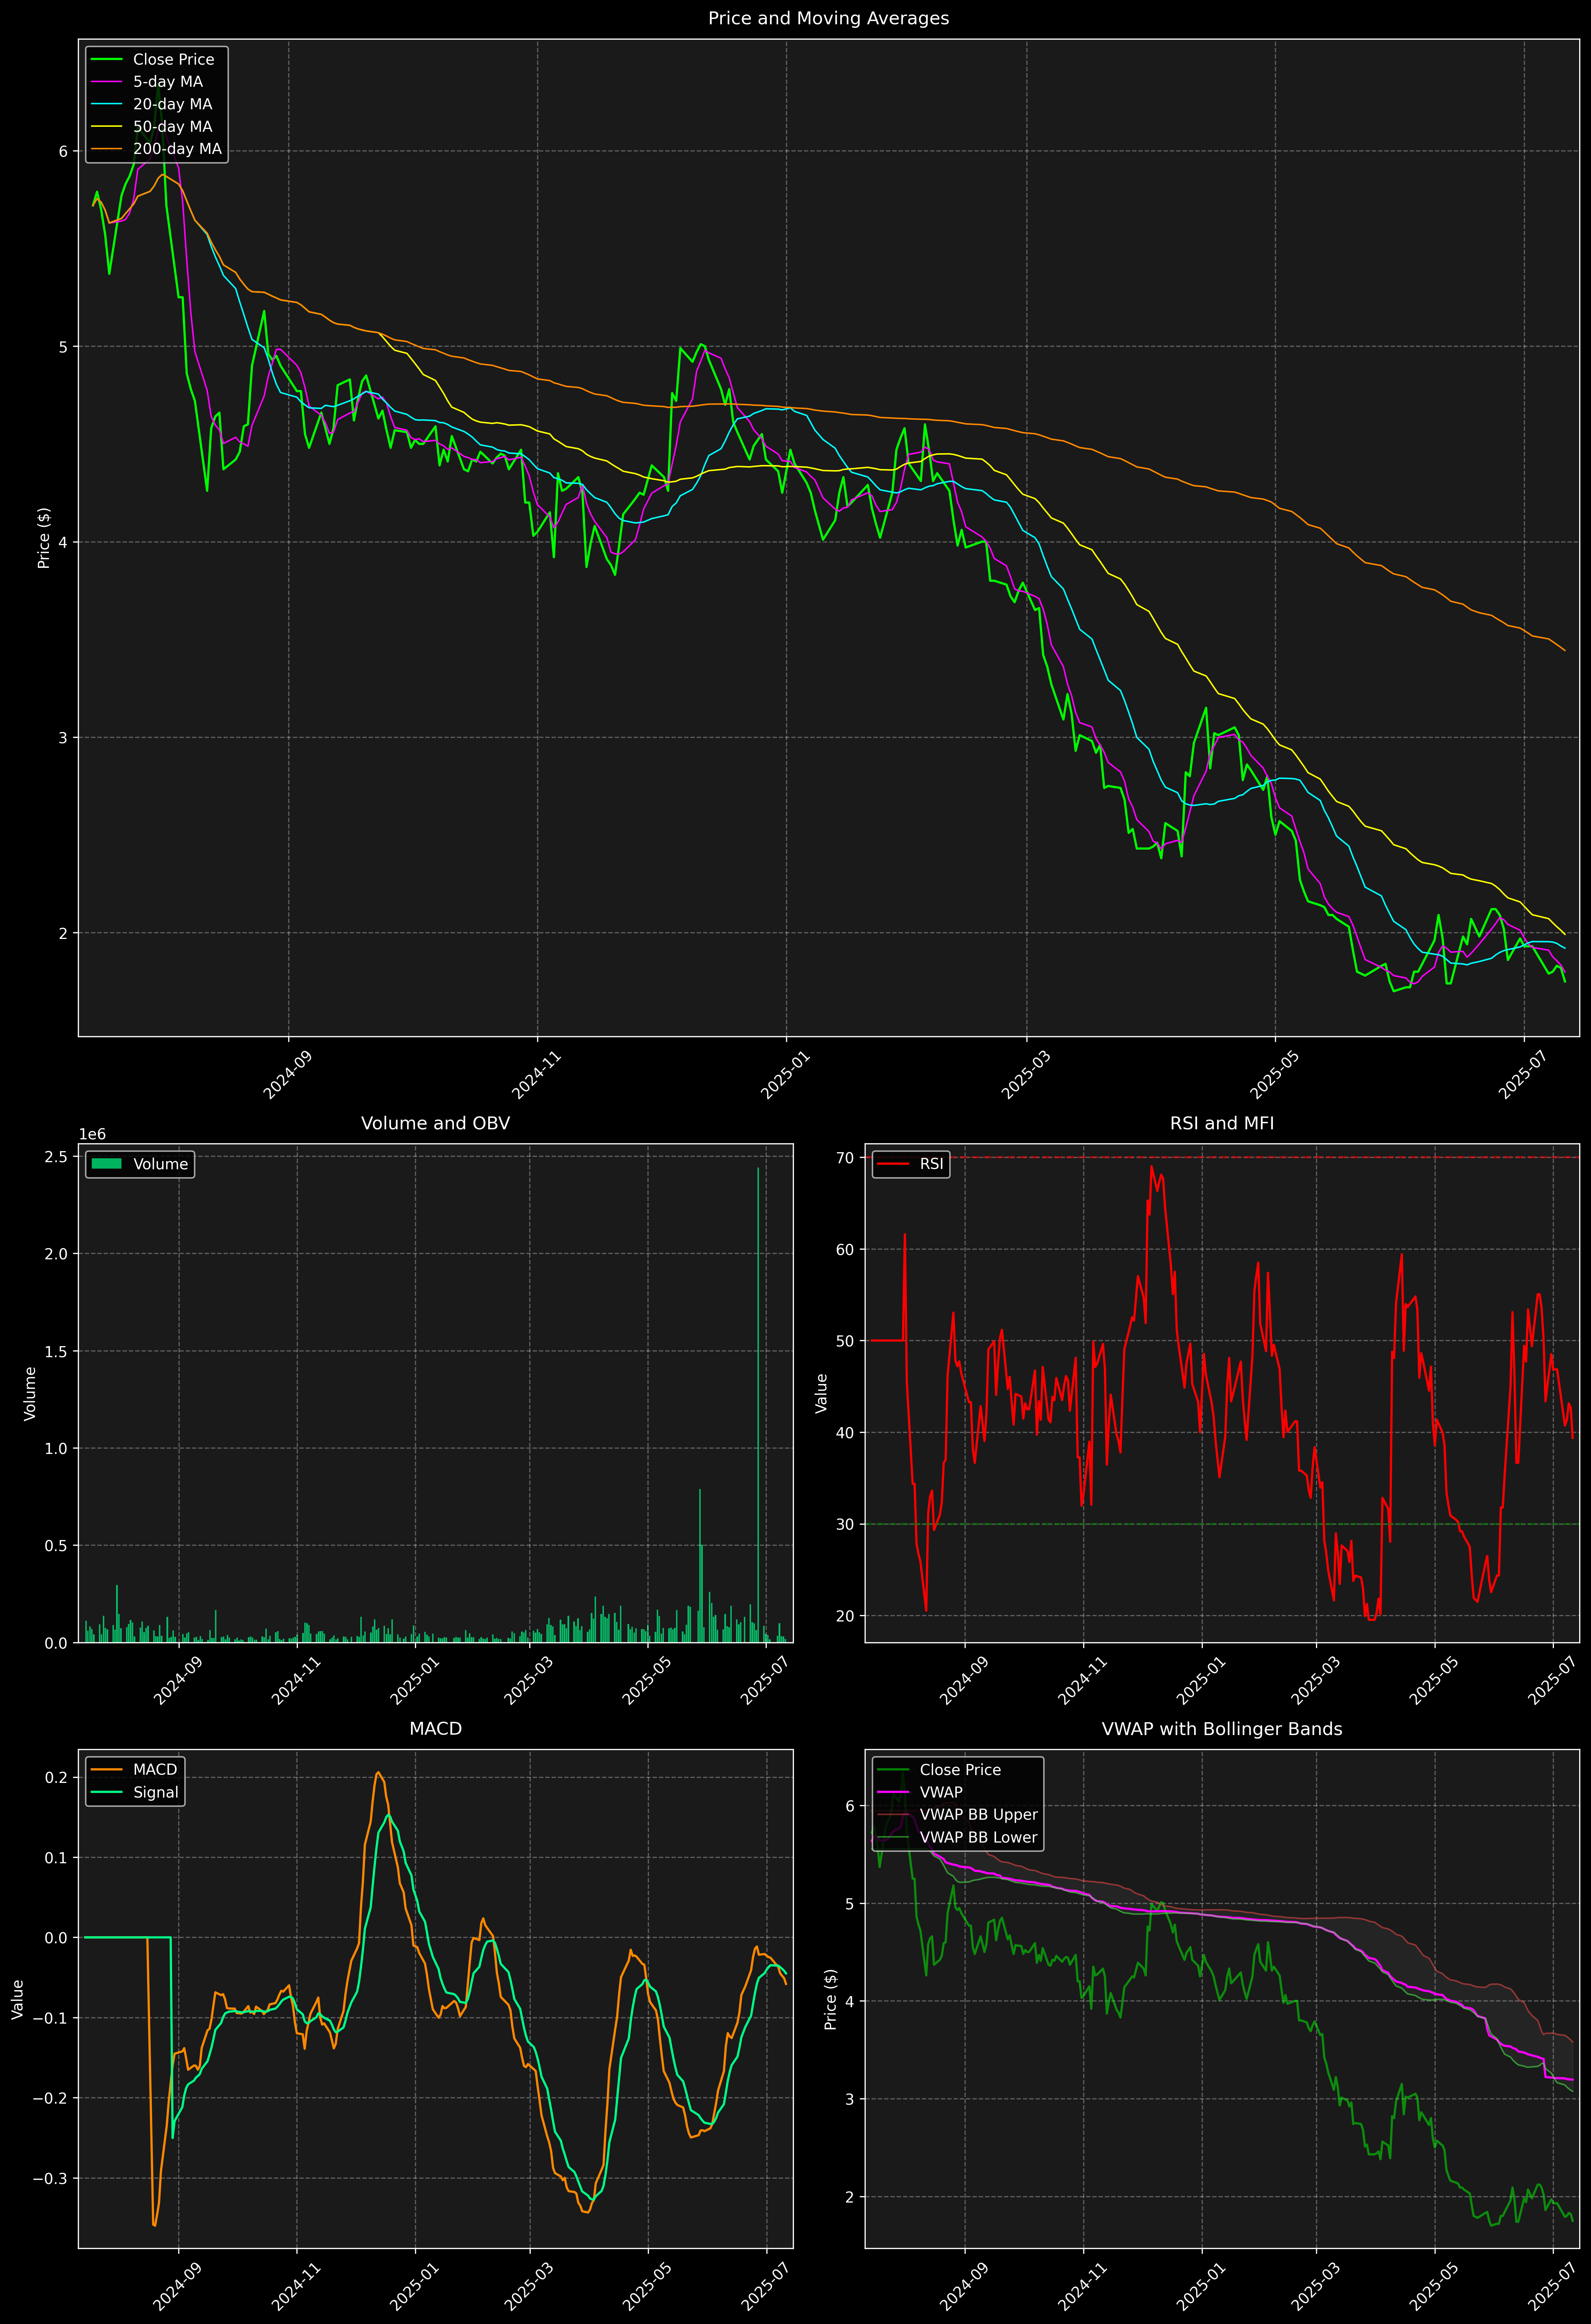Click y-axis tick '2' on top price chart
This screenshot has width=1591, height=2324.
click(x=63, y=933)
